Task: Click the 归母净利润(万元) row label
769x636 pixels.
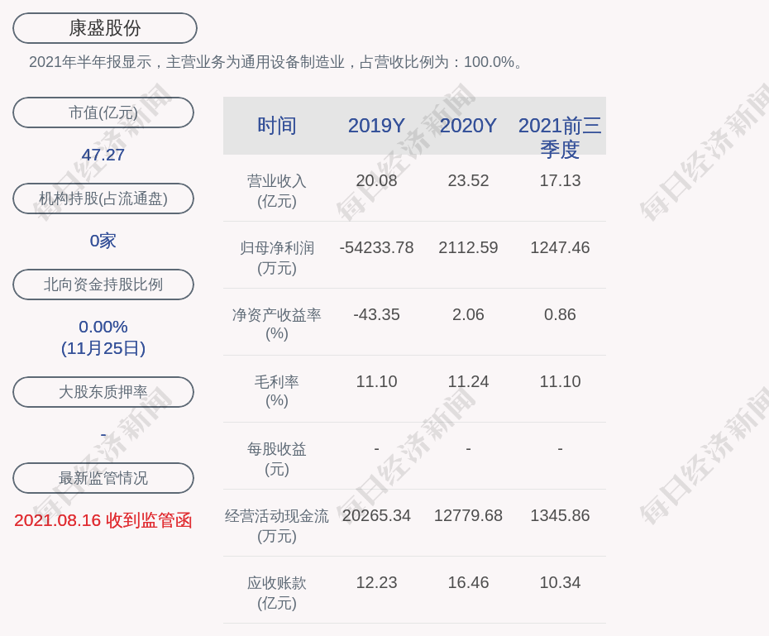Action: pos(277,257)
